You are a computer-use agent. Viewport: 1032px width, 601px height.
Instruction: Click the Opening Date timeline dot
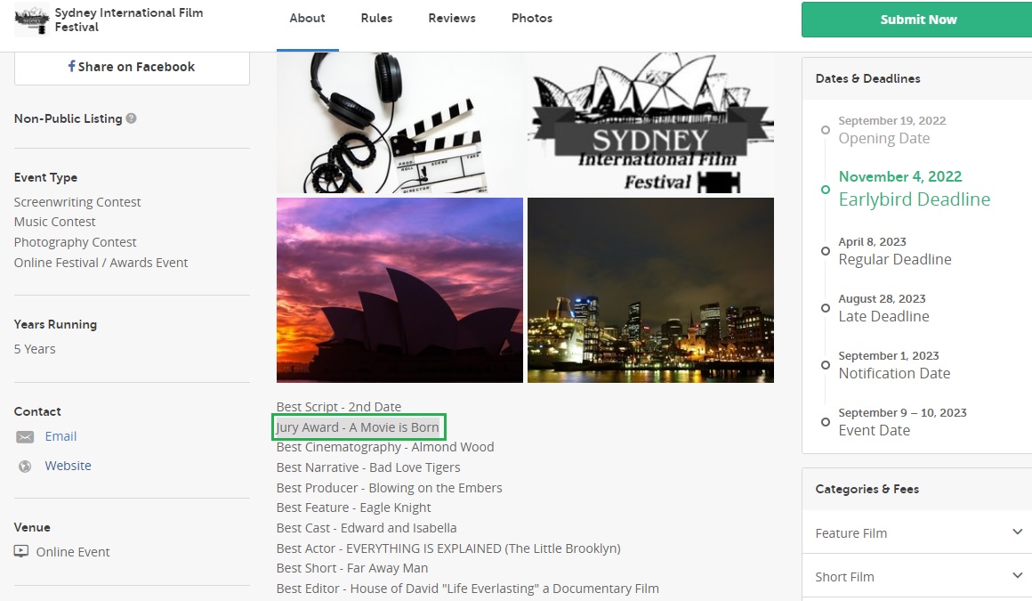(826, 131)
